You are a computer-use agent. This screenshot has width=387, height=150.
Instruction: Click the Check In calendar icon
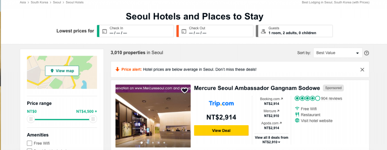[104, 31]
